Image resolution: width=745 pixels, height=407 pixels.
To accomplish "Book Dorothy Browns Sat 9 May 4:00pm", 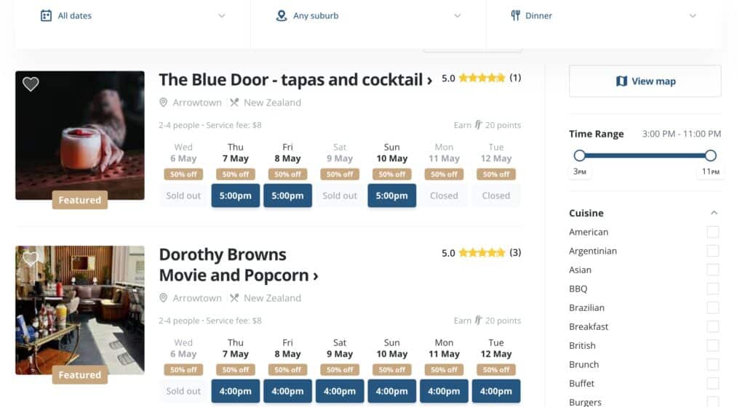I will pyautogui.click(x=340, y=391).
